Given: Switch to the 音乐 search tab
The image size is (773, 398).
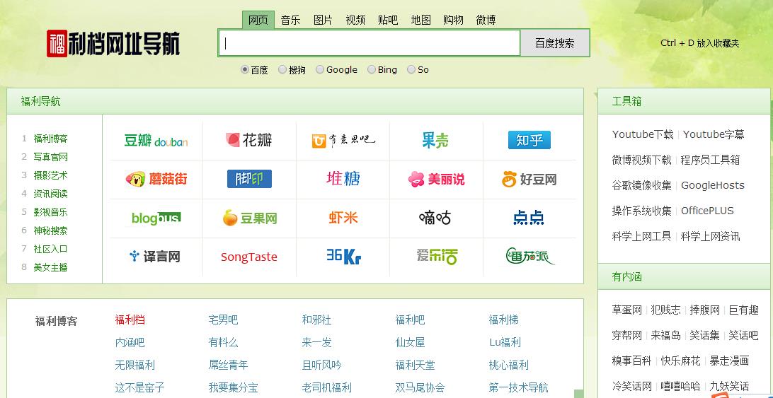Looking at the screenshot, I should [x=290, y=21].
